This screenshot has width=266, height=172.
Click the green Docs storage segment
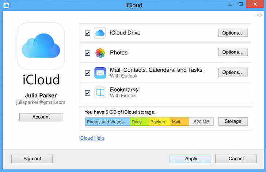[x=139, y=122]
